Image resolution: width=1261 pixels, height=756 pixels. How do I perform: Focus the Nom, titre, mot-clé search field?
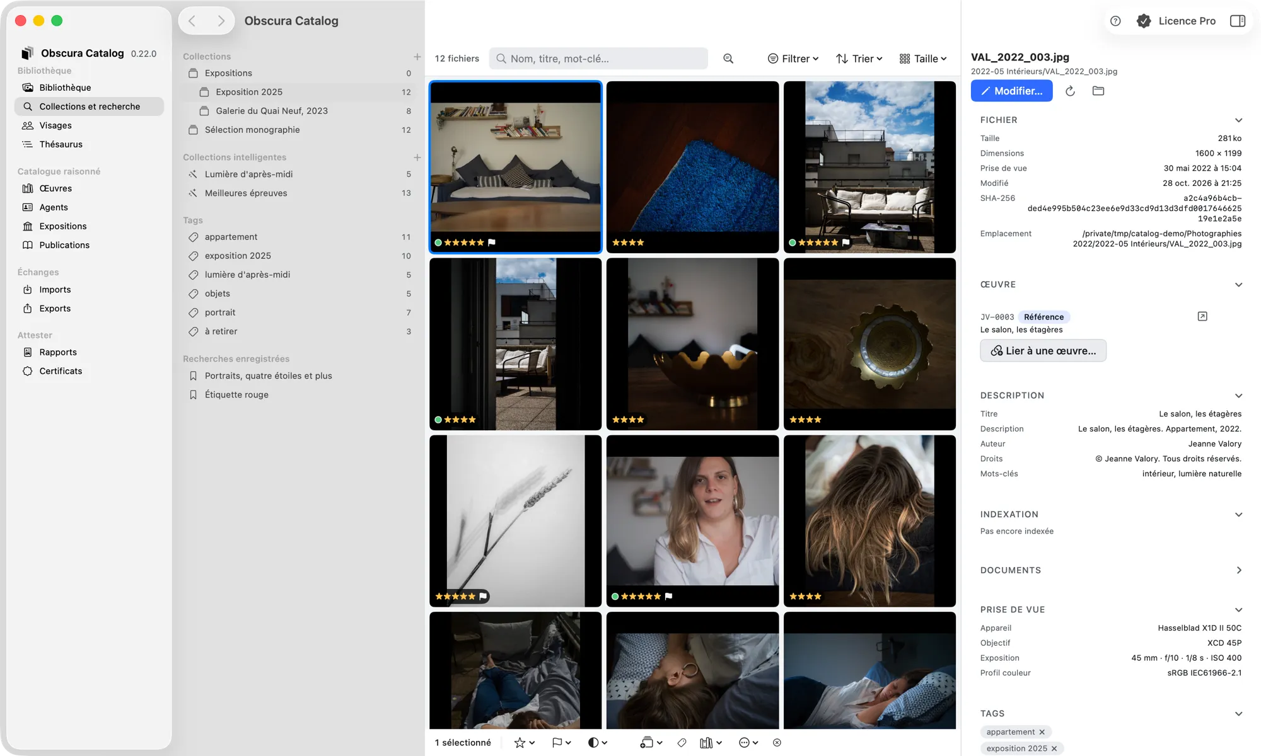598,59
